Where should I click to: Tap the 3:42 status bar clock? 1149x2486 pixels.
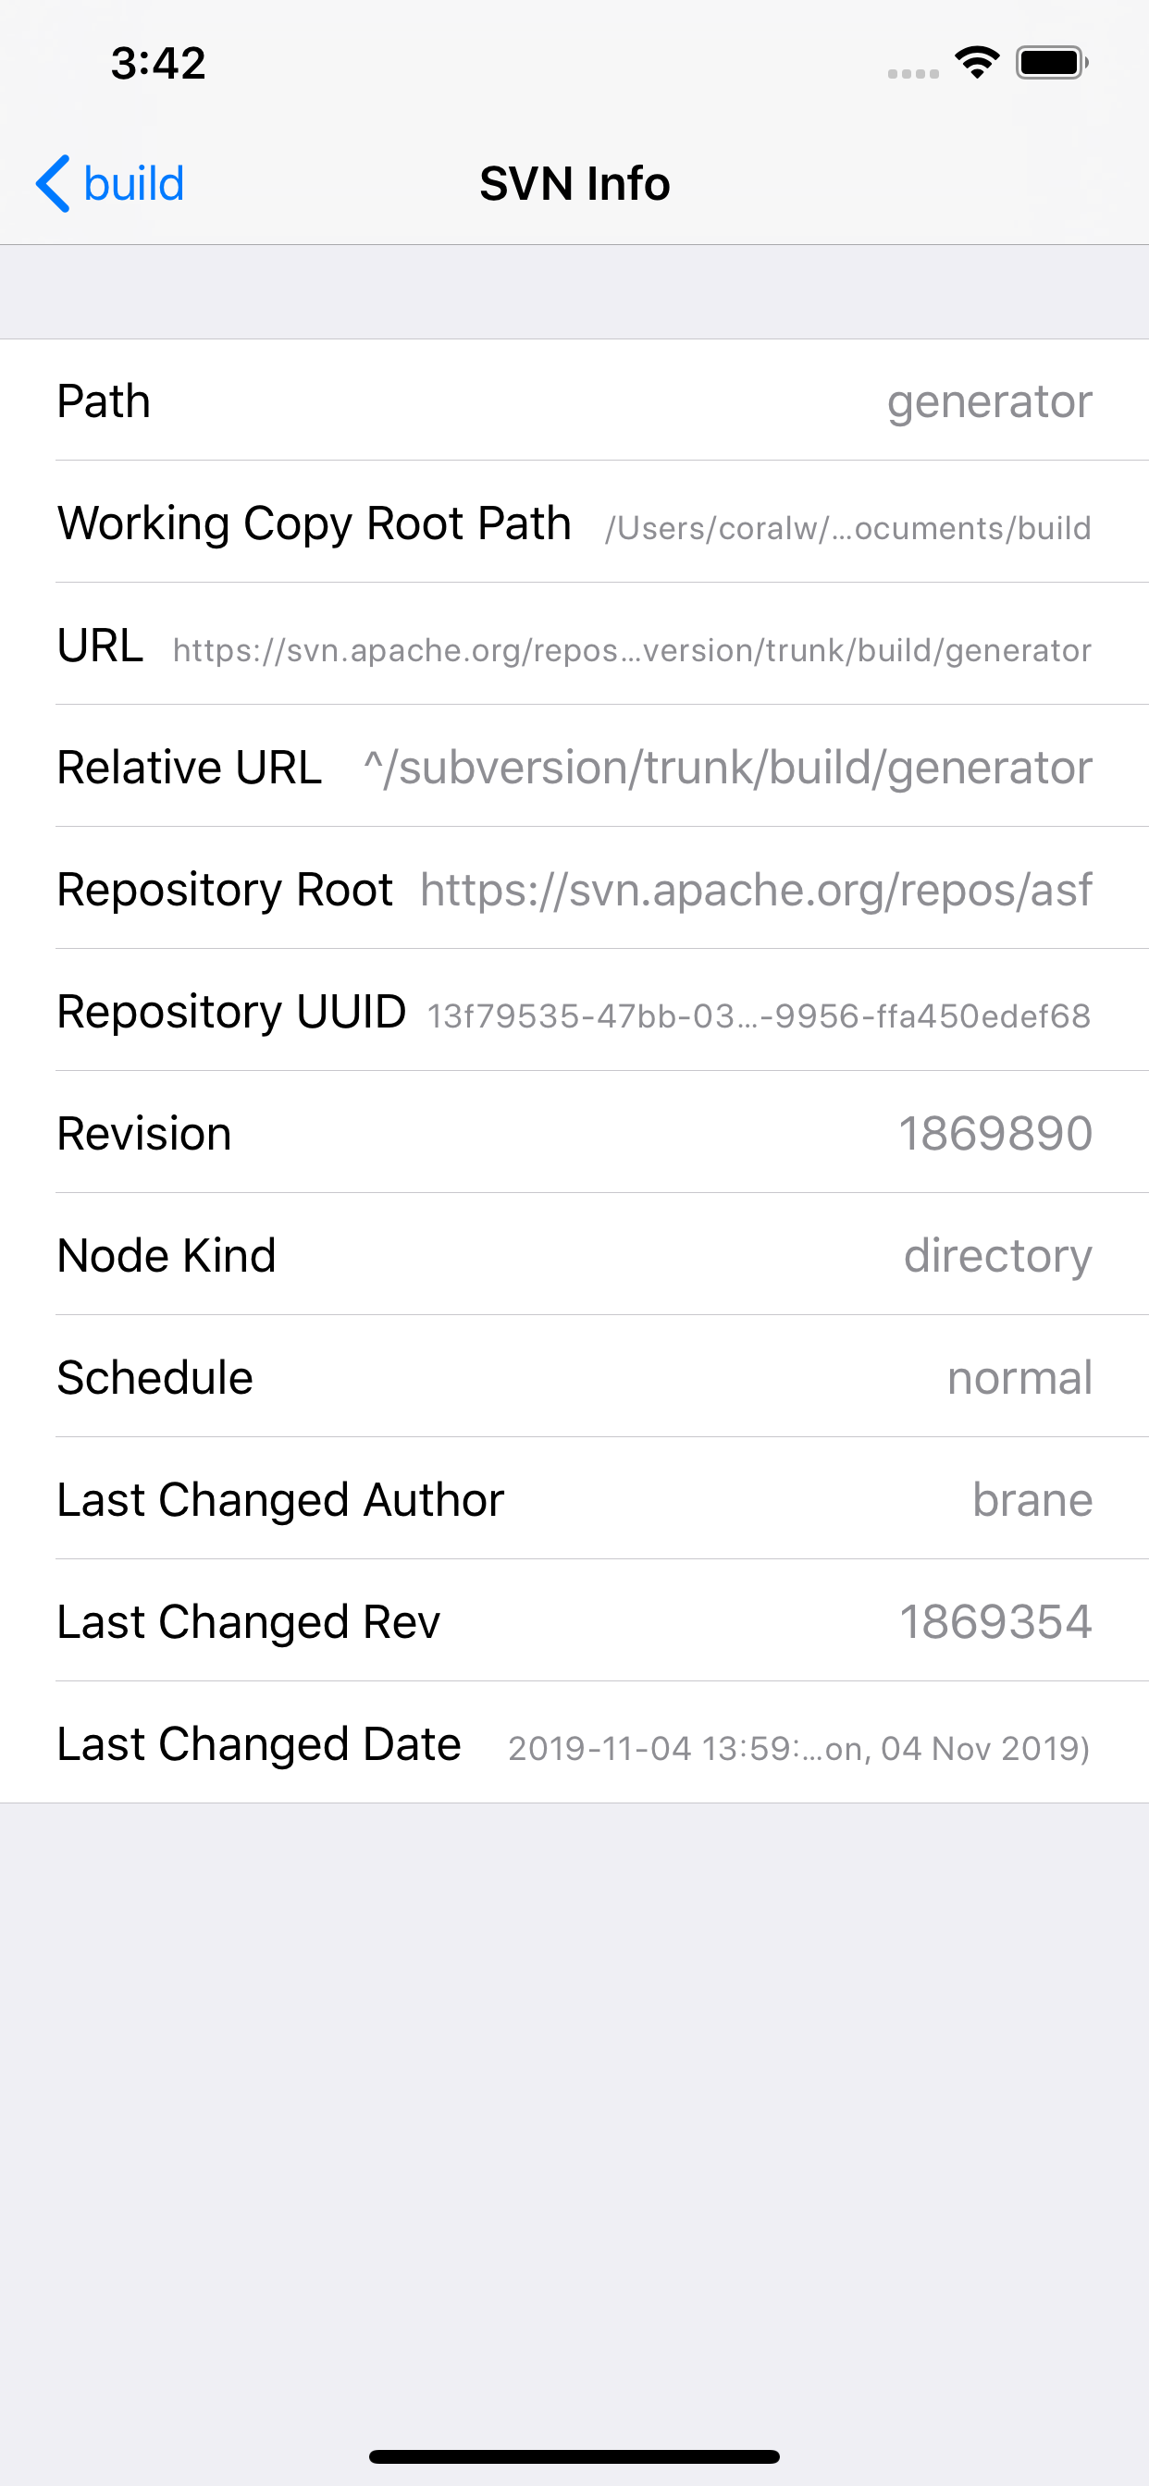point(158,64)
